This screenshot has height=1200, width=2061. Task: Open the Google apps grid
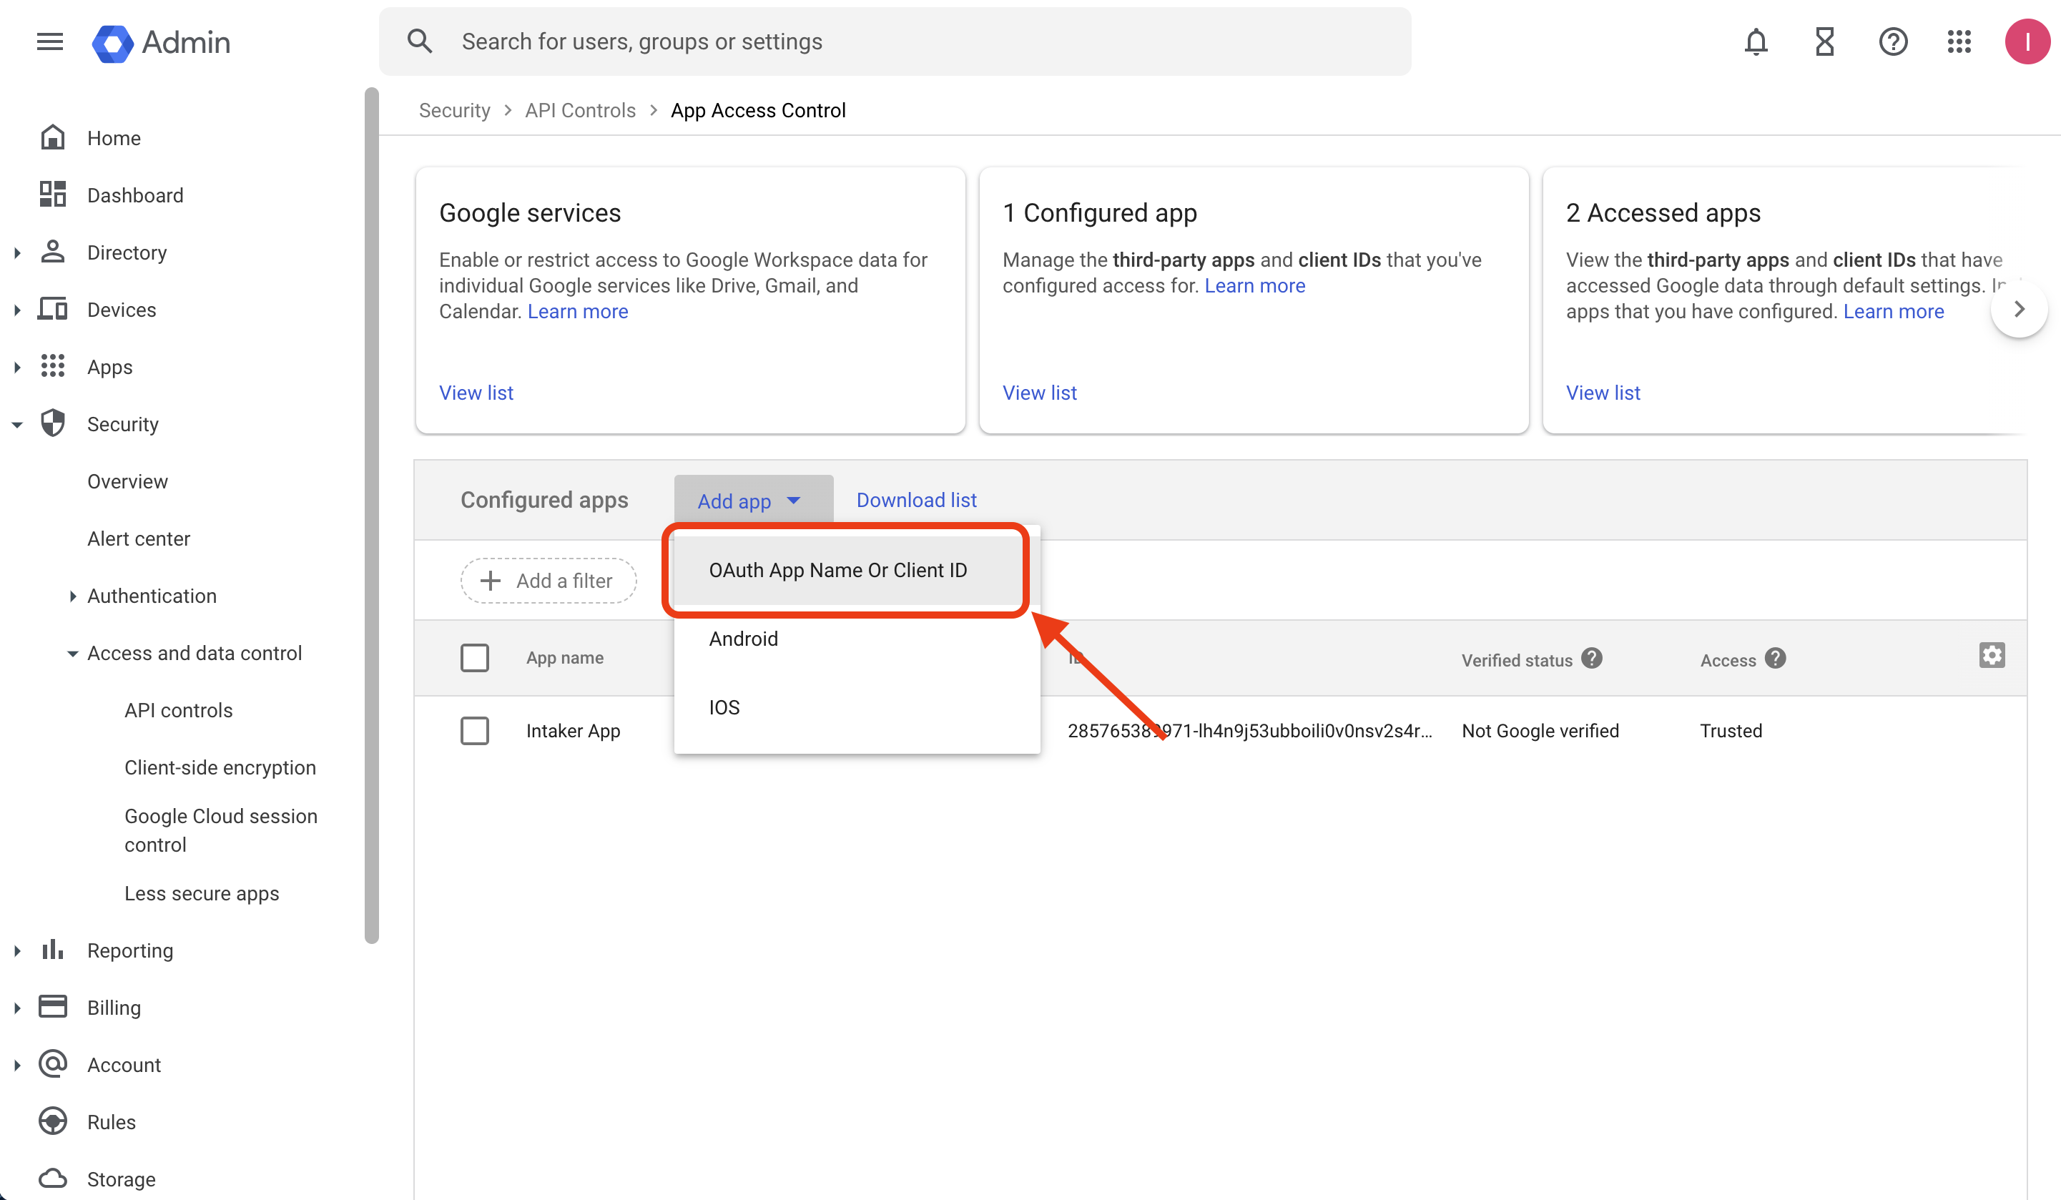point(1959,41)
